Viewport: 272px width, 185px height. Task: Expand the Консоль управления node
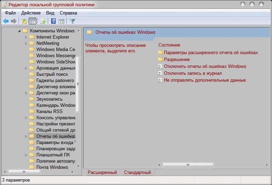pyautogui.click(x=26, y=118)
